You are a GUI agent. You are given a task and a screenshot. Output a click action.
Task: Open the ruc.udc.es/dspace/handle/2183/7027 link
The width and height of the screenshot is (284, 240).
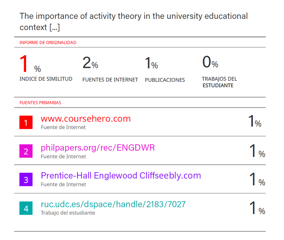(113, 204)
